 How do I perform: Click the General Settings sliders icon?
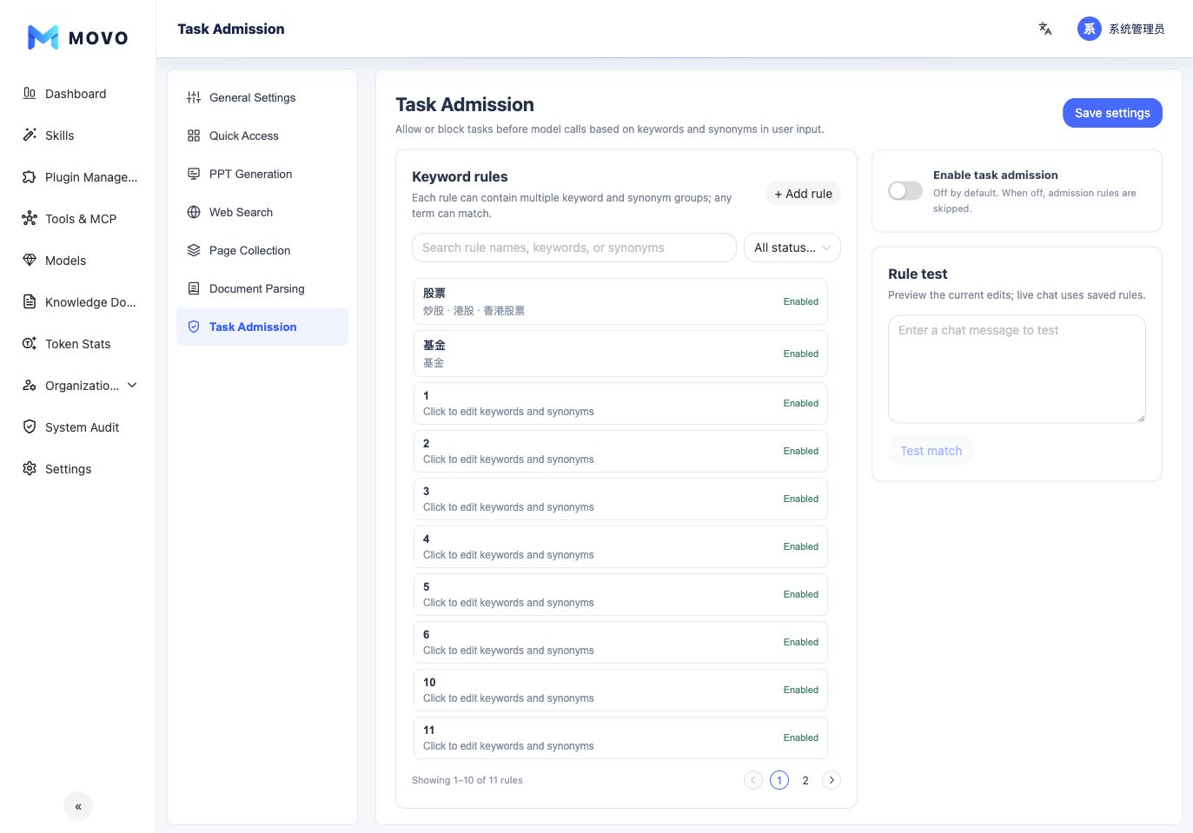[x=194, y=97]
